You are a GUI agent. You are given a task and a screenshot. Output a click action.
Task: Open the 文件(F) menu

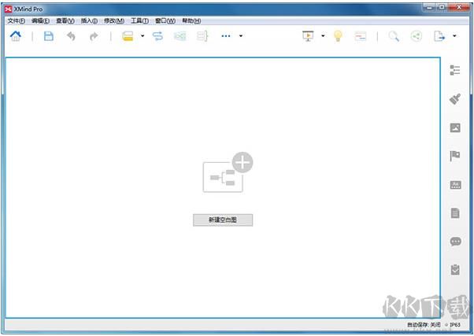click(x=16, y=20)
